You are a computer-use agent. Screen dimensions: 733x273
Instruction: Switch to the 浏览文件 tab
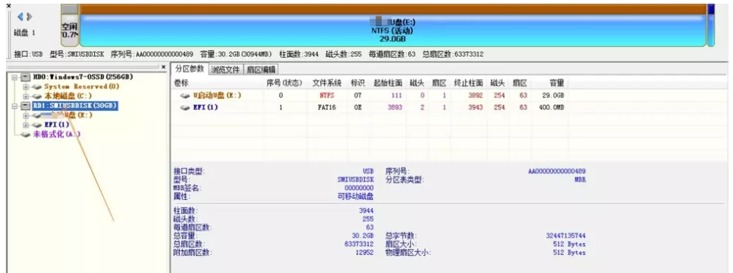point(225,70)
